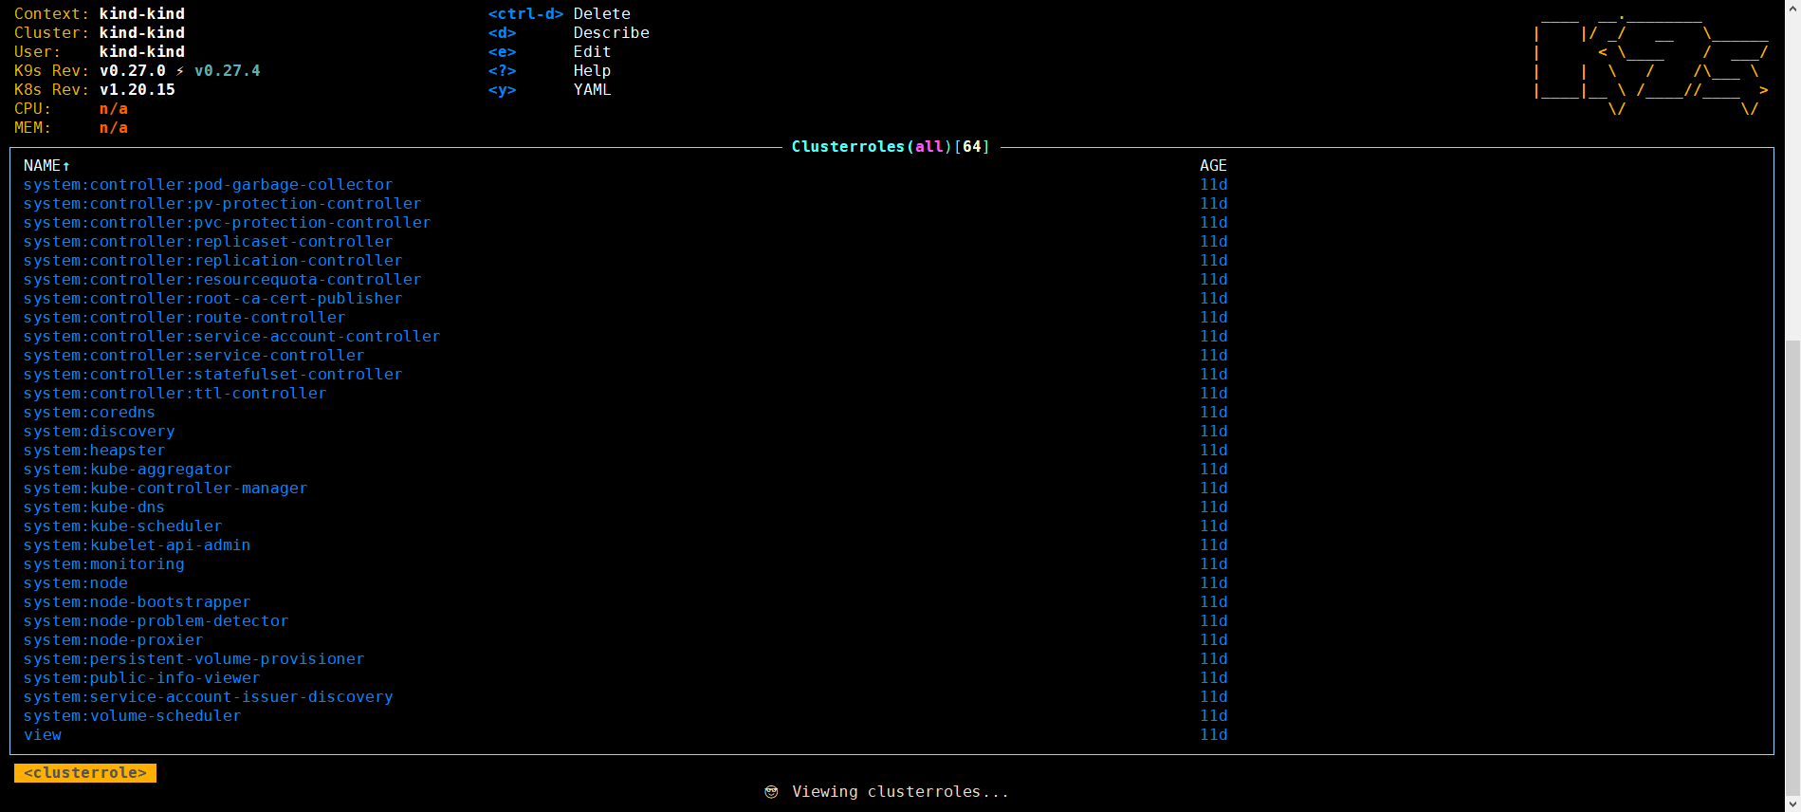Sort by the AGE column header
The height and width of the screenshot is (812, 1801).
point(1213,166)
